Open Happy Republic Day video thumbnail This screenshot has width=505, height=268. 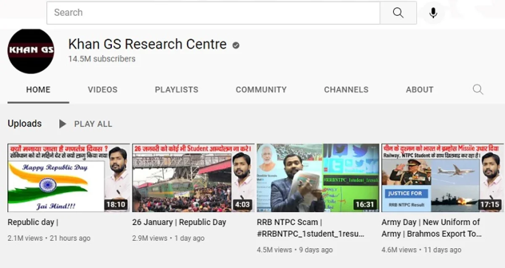(69, 178)
